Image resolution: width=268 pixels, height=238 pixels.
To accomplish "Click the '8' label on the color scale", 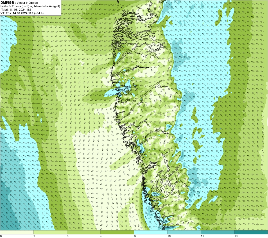I will [x=135, y=236].
